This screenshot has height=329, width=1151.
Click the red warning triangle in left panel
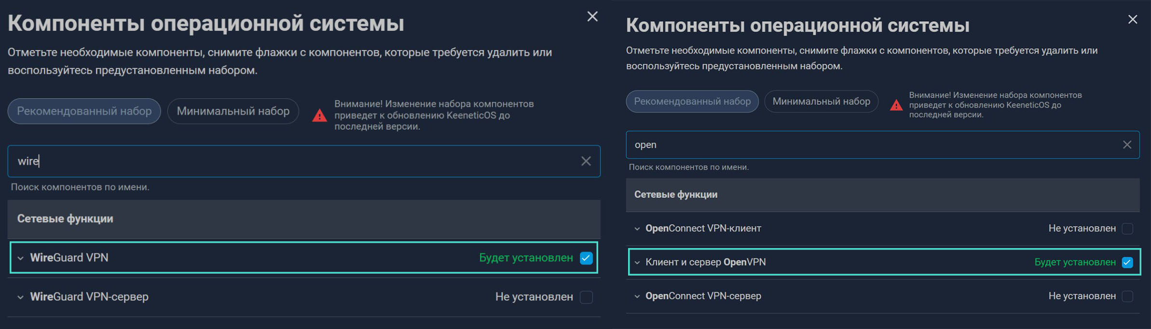click(x=319, y=116)
